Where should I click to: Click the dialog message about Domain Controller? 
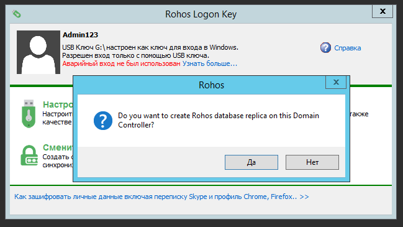[219, 120]
